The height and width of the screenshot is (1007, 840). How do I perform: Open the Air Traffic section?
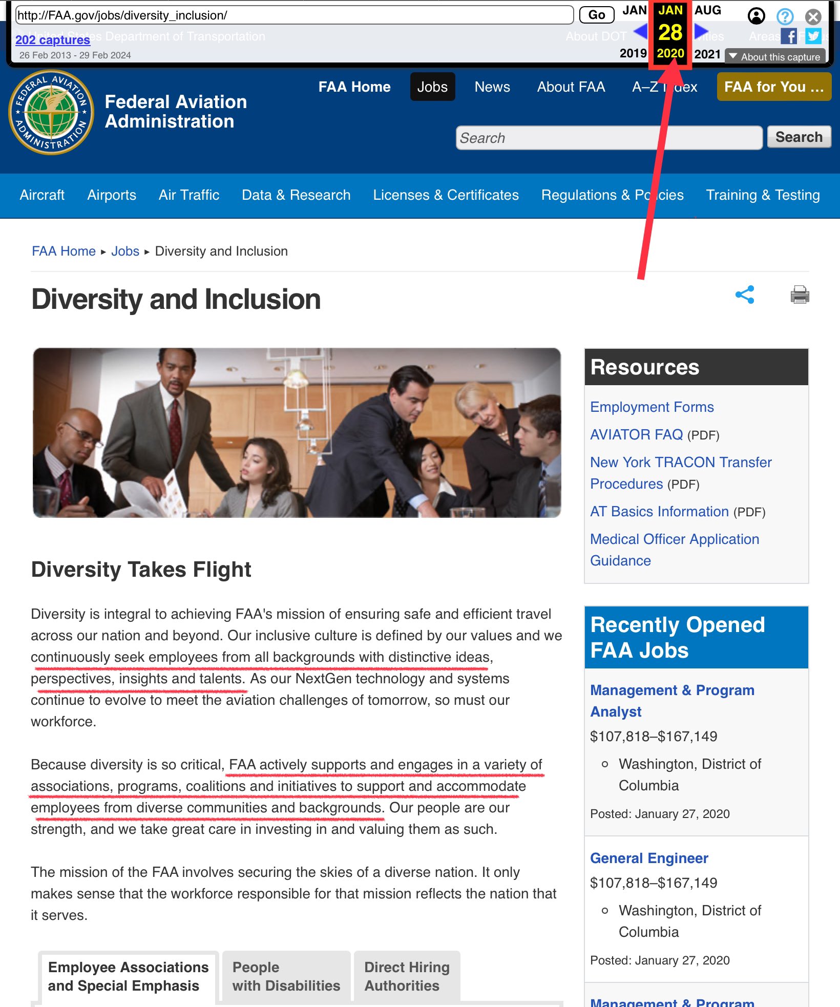189,195
